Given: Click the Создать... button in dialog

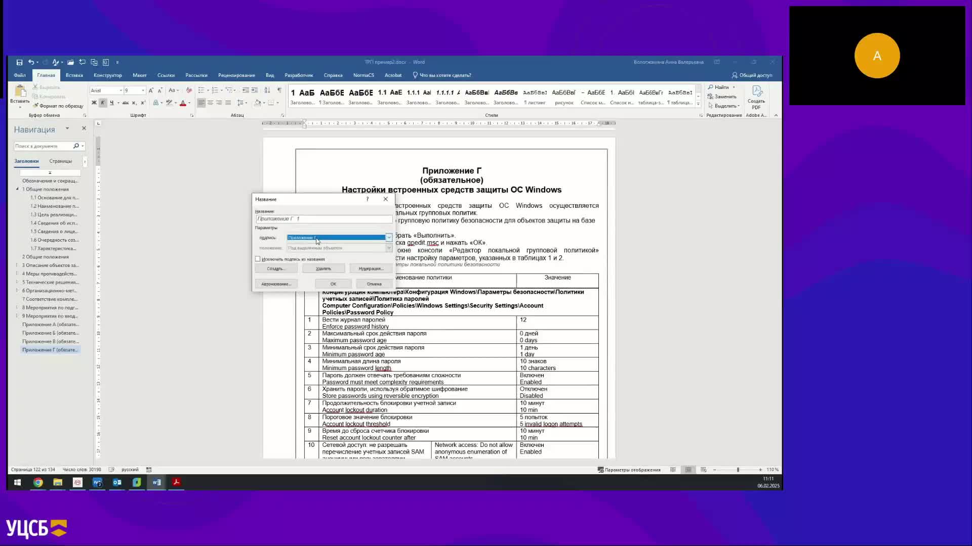Looking at the screenshot, I should click(x=276, y=268).
